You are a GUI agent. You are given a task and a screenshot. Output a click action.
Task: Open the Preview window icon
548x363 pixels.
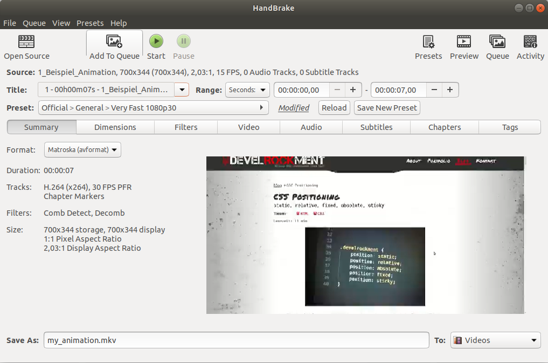point(464,42)
